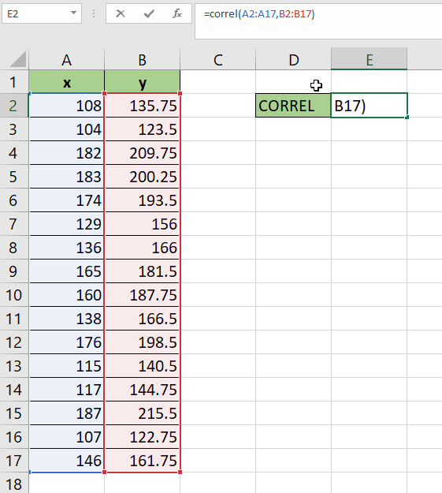Click cell with value 108
Viewport: 442px width, 493px height.
click(x=67, y=106)
